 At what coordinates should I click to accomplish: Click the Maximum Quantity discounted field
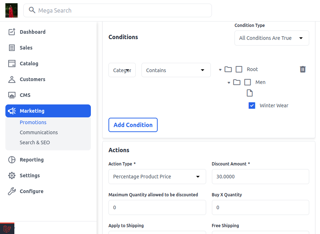point(157,207)
